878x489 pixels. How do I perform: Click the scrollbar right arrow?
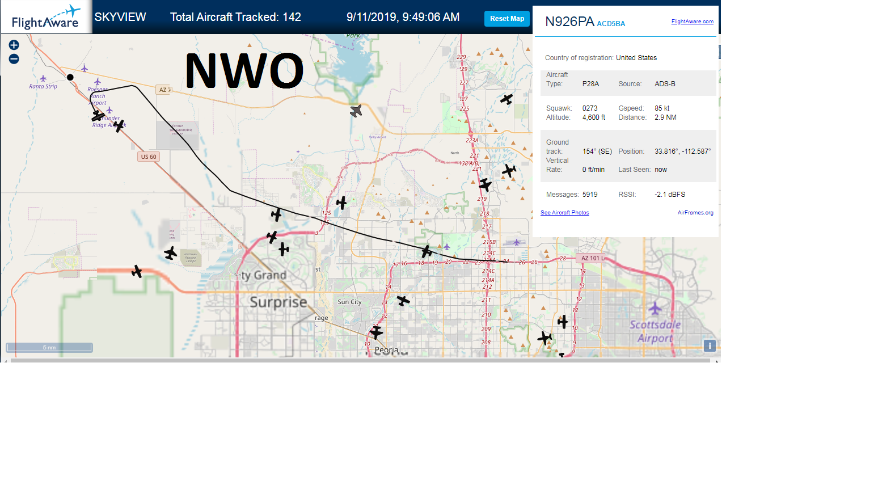(x=717, y=361)
